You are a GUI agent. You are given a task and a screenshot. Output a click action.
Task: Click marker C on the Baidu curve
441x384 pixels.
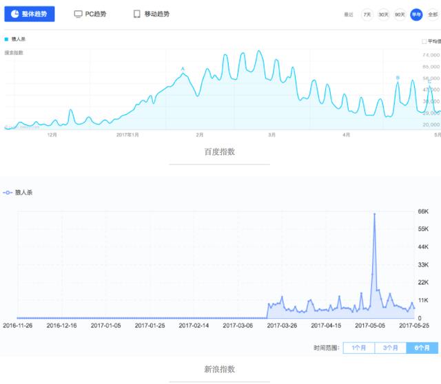(429, 81)
